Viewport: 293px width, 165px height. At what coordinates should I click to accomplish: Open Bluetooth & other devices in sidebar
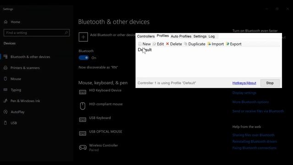[x=27, y=57]
